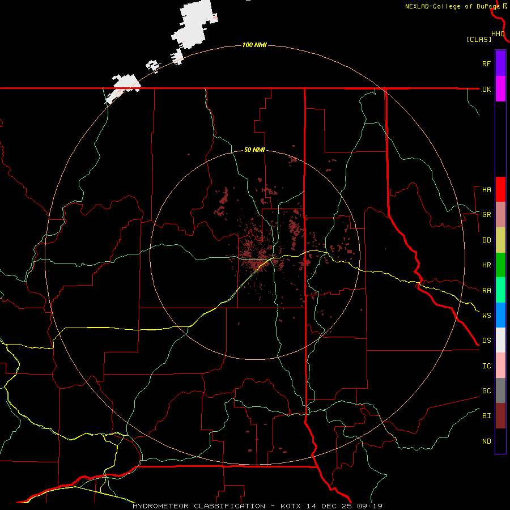The image size is (510, 510).
Task: Click the RF purple legend swatch
Action: [x=500, y=63]
